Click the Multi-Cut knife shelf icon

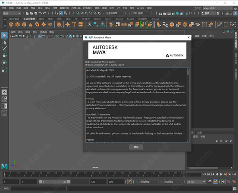(x=219, y=24)
